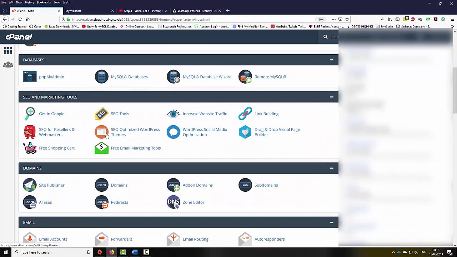Open WordPress Social Media Optimization icon

pos(174,132)
